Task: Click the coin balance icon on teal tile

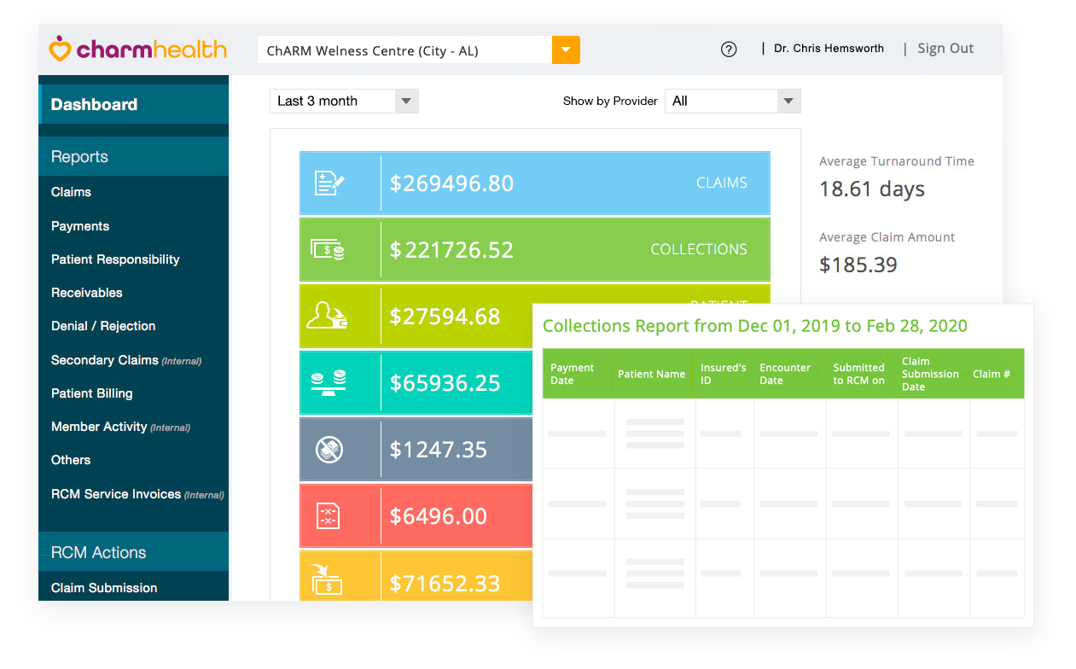Action: pos(328,383)
